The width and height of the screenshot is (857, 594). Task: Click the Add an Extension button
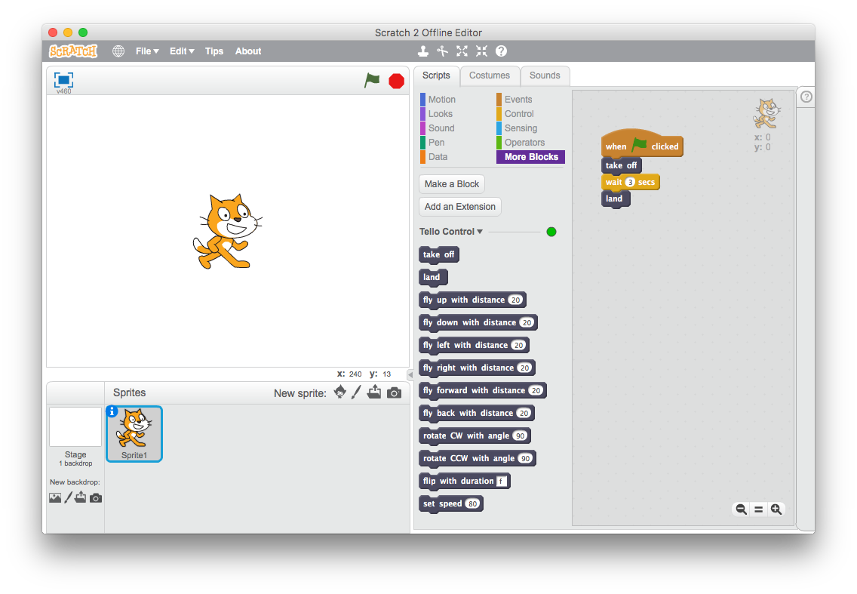(x=460, y=206)
